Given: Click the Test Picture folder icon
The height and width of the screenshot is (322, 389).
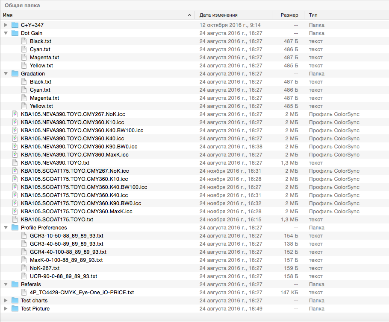Looking at the screenshot, I should (15, 309).
